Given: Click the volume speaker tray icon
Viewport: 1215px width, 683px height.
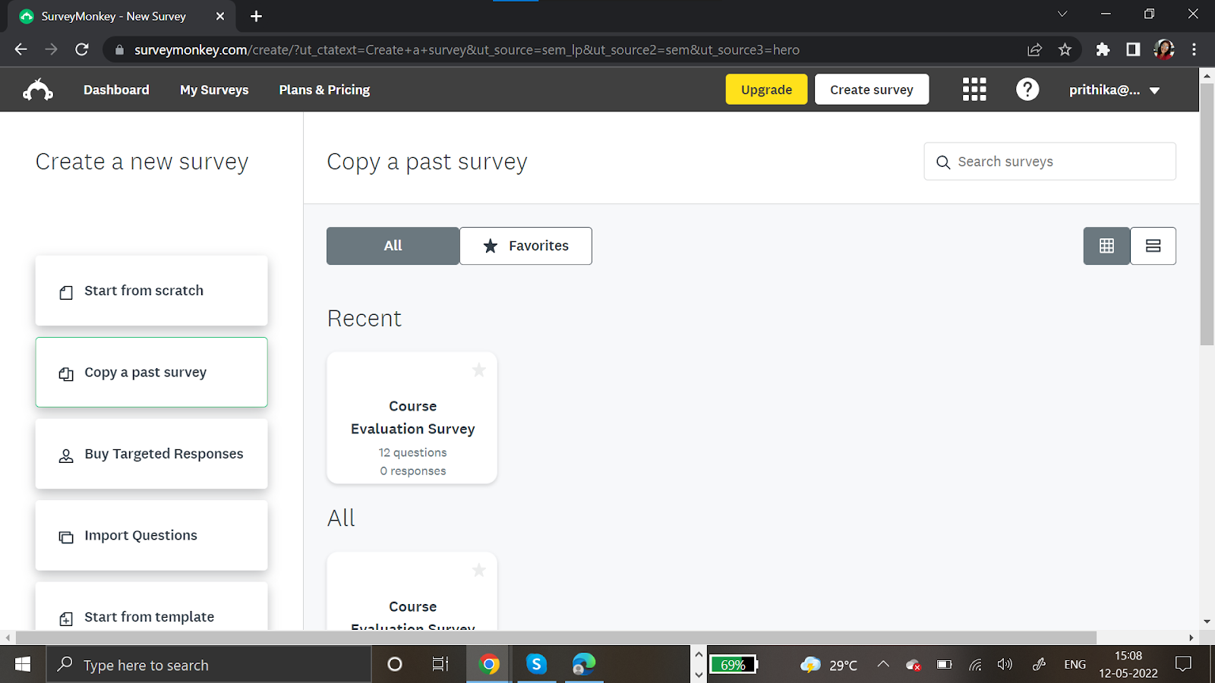Looking at the screenshot, I should coord(1005,665).
